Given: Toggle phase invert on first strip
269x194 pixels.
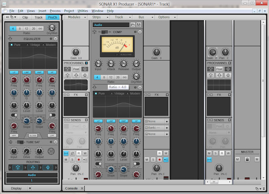Looking at the screenshot, I should tap(72, 153).
